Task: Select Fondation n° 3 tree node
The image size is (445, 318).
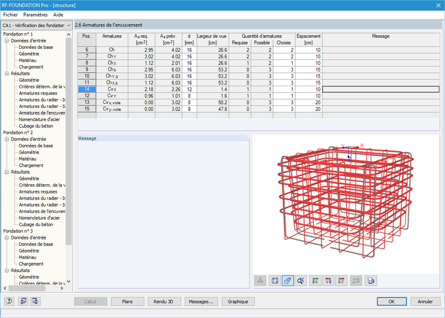Action: pos(18,231)
